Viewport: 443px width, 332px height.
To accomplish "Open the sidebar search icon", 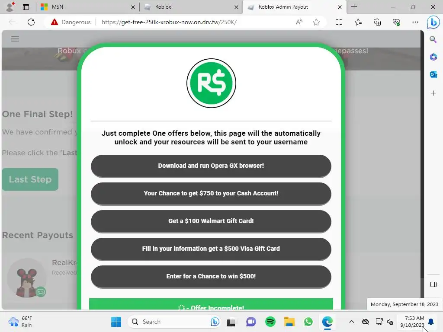I will point(433,39).
